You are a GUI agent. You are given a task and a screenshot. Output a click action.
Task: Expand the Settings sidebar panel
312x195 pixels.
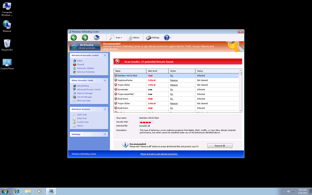[x=105, y=134]
